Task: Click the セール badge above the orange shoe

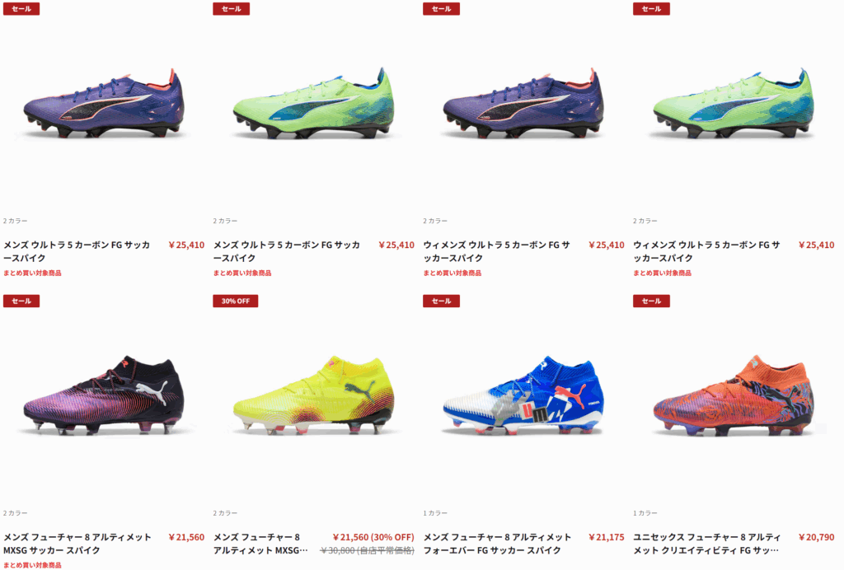Action: tap(651, 301)
